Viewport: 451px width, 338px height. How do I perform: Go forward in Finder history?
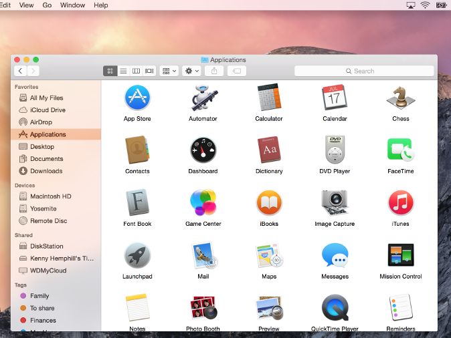click(x=33, y=71)
